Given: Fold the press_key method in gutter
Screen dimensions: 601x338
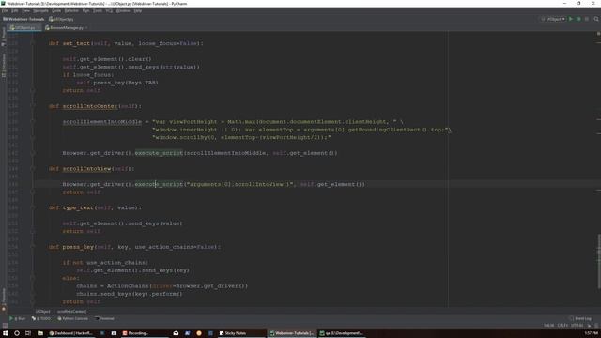Looking at the screenshot, I should click(33, 247).
